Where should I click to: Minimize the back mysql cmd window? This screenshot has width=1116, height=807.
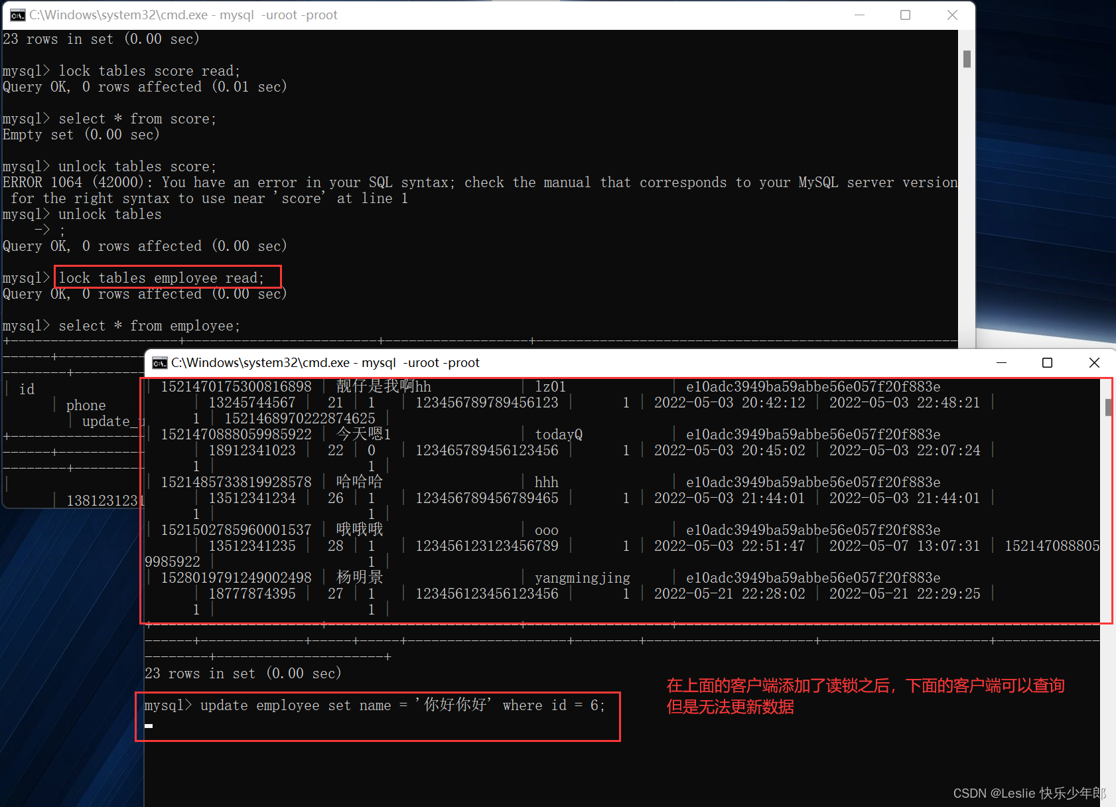859,15
